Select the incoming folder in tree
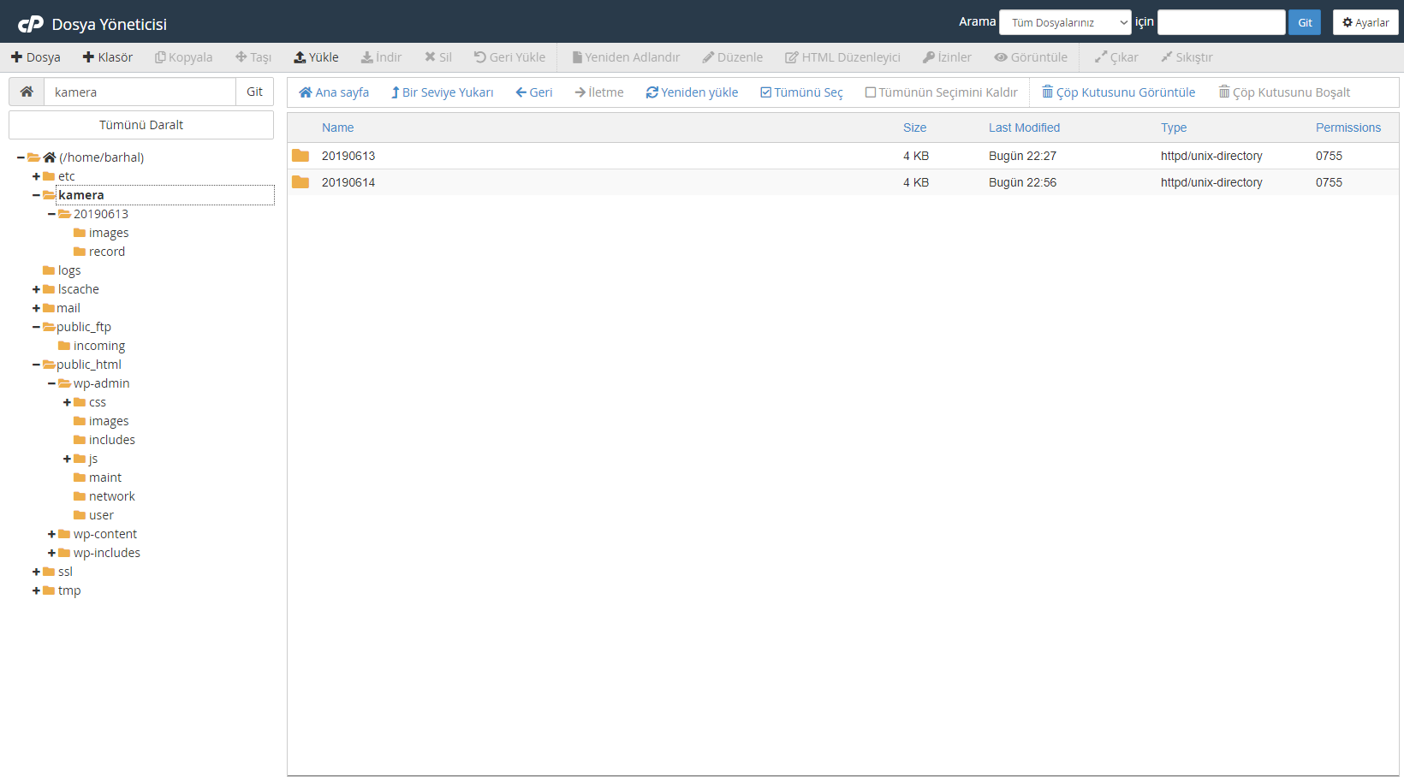Image resolution: width=1404 pixels, height=777 pixels. click(x=98, y=346)
